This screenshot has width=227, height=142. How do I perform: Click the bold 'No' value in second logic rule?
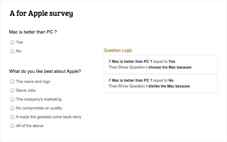(171, 80)
